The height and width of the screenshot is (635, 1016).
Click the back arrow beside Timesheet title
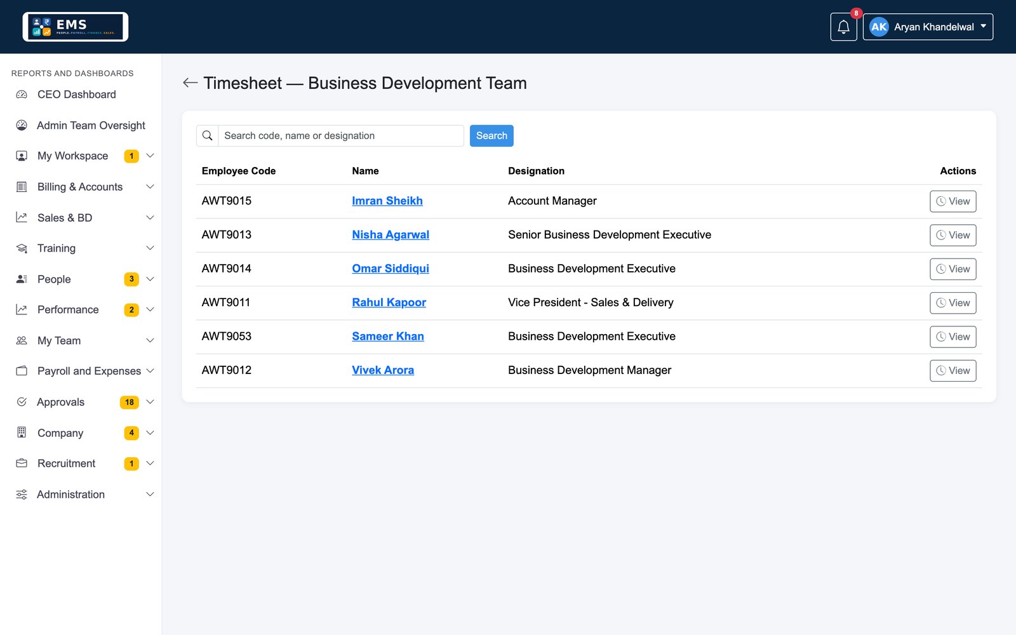pos(190,83)
